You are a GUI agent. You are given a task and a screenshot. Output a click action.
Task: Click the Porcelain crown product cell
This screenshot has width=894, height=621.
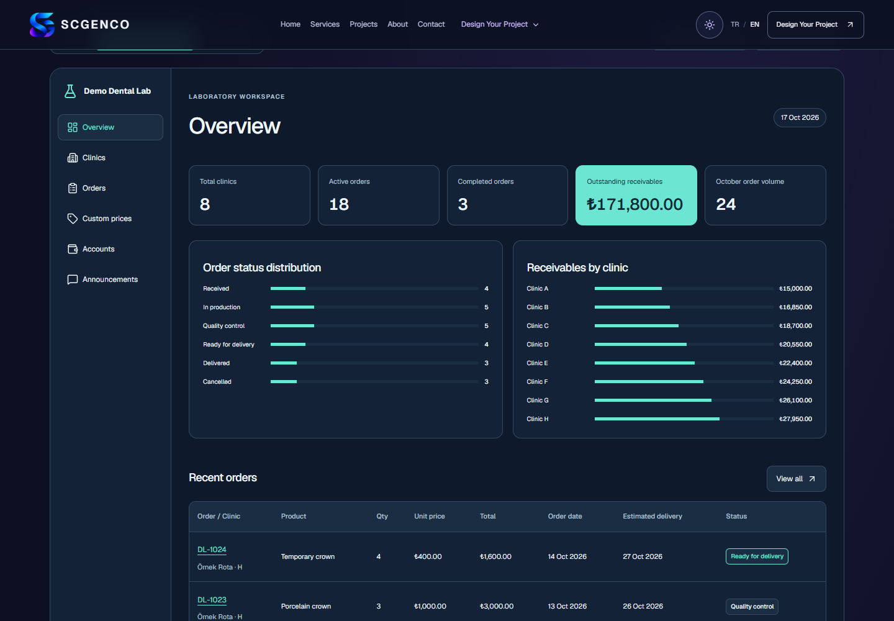(x=306, y=607)
